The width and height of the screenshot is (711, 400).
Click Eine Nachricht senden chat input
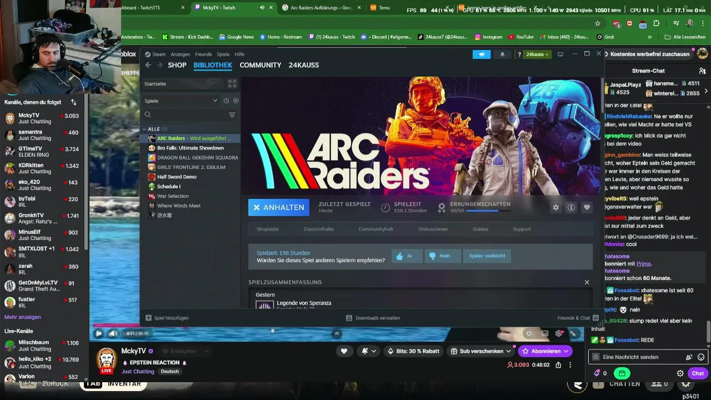(x=643, y=357)
